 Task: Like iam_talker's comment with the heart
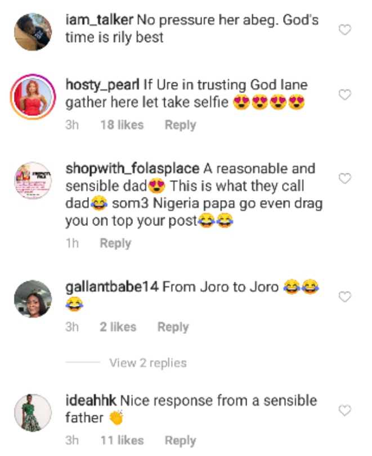(344, 30)
